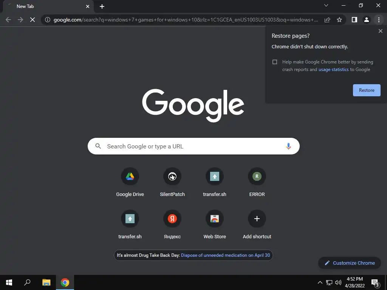
Task: Open the Chrome three-dot menu
Action: tap(379, 20)
